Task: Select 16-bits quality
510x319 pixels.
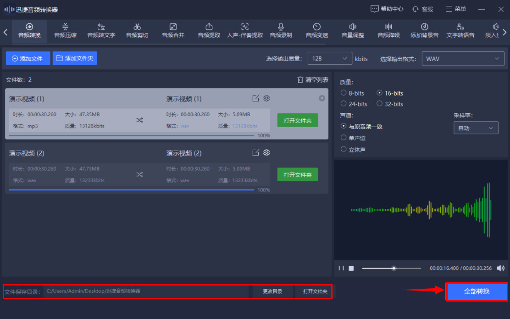Action: (x=390, y=93)
